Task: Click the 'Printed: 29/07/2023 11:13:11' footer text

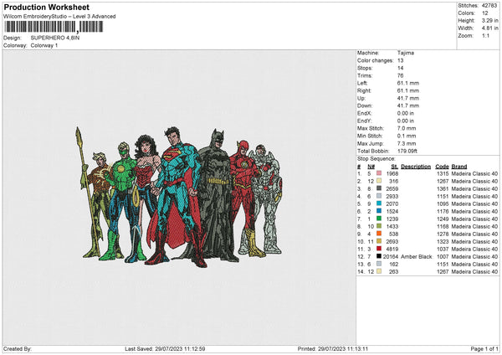Action: tap(333, 348)
